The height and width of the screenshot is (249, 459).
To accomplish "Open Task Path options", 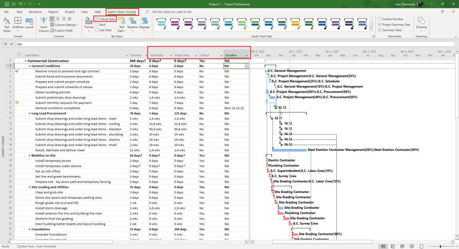I will coord(122,25).
